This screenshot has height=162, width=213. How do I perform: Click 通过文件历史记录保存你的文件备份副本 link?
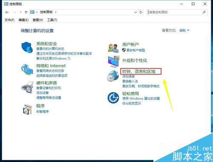tap(64, 54)
